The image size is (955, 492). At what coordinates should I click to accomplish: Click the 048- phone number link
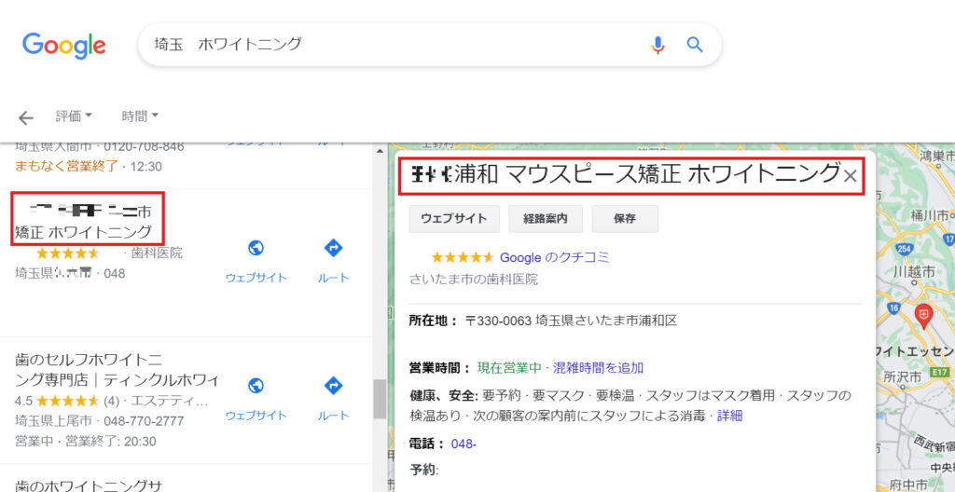pyautogui.click(x=464, y=444)
